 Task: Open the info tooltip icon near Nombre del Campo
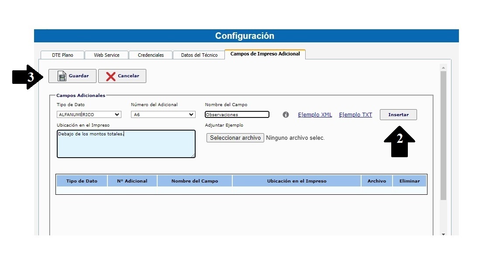pyautogui.click(x=285, y=114)
